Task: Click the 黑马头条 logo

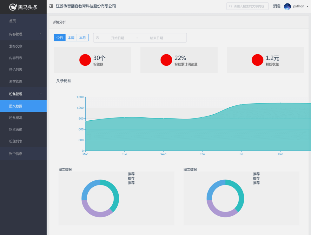Action: (x=23, y=7)
